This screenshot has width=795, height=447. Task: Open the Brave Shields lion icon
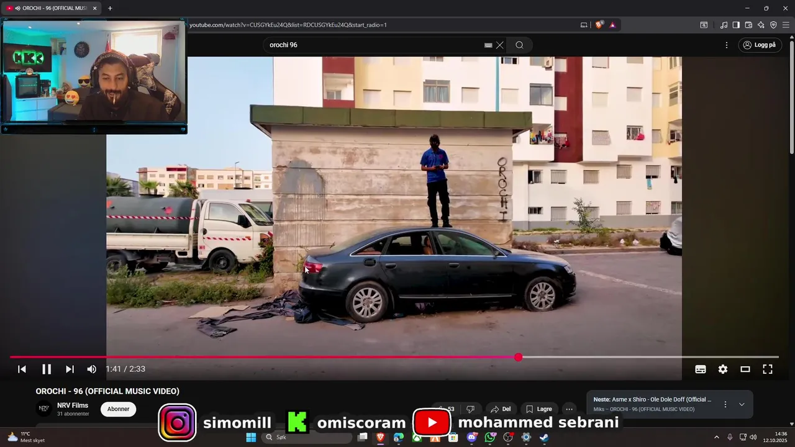point(599,25)
